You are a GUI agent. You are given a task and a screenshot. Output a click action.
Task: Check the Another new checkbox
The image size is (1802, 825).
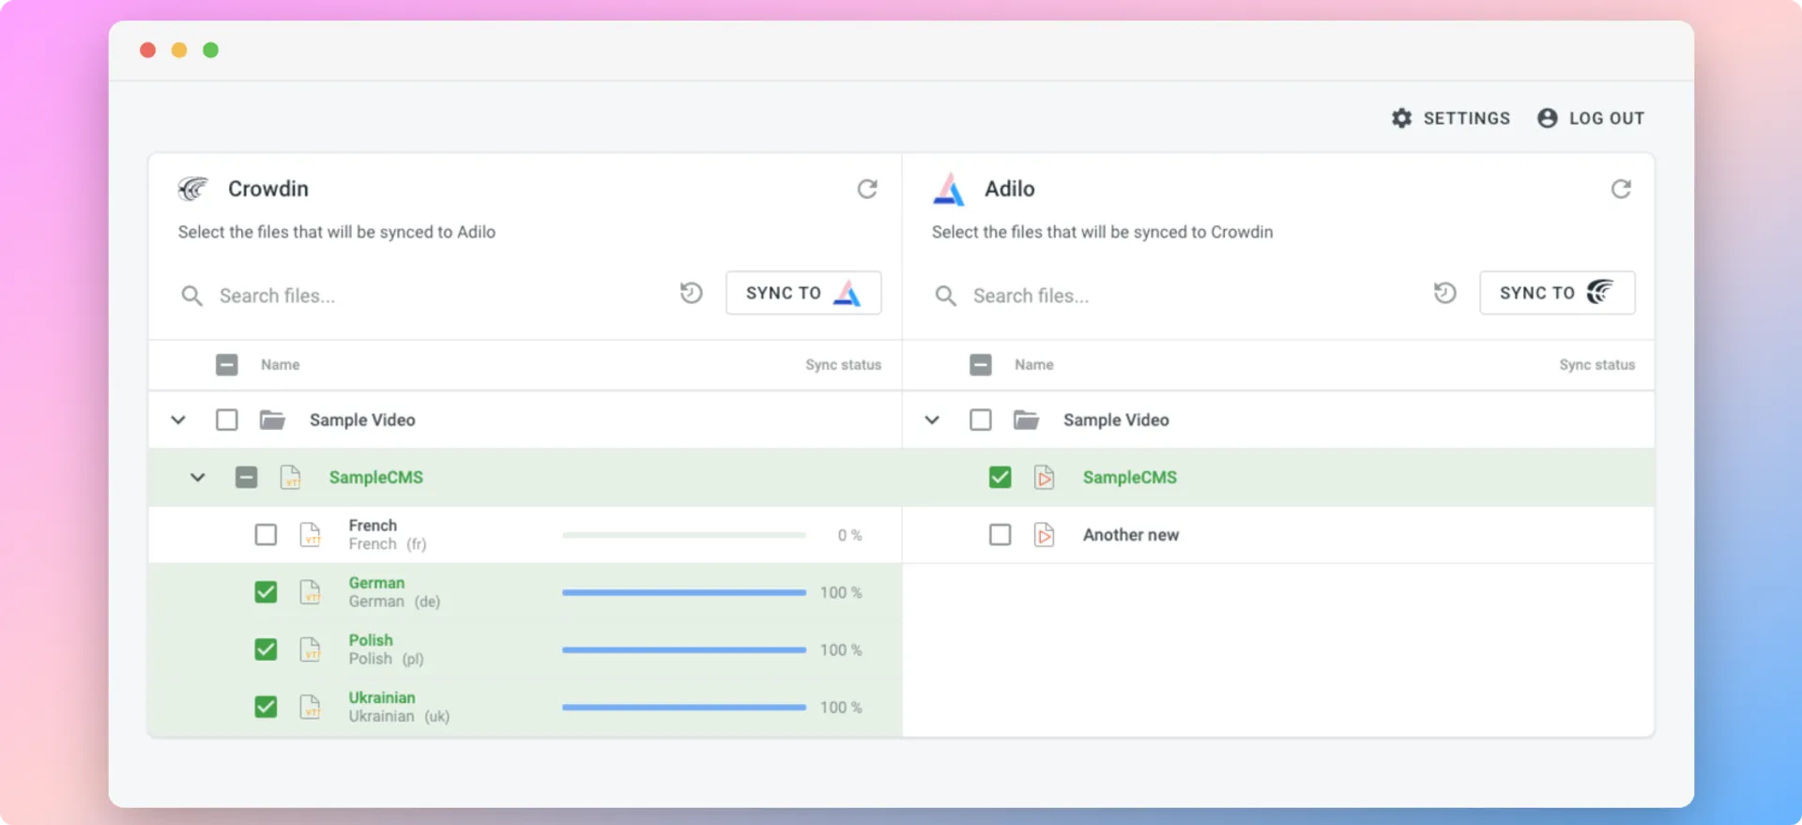[1000, 535]
